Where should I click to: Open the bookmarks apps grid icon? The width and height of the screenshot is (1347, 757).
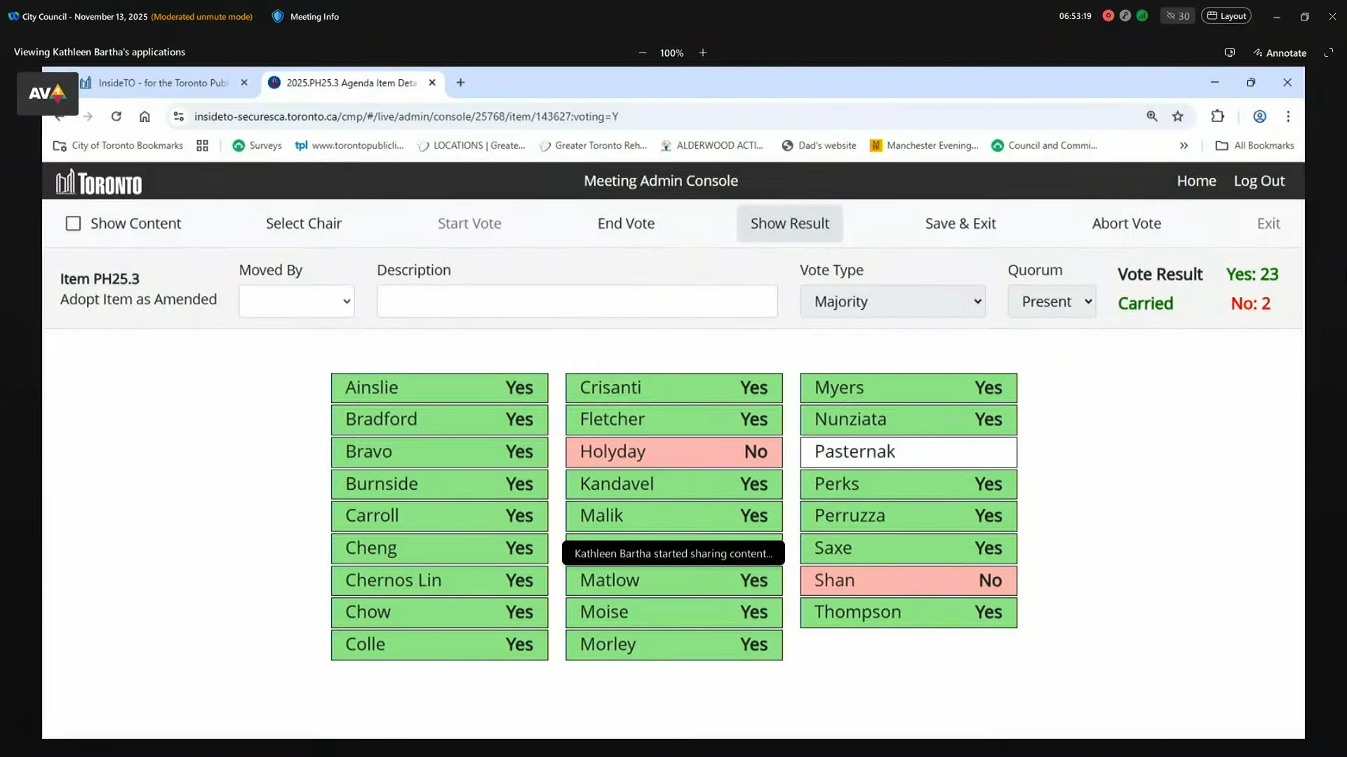202,146
